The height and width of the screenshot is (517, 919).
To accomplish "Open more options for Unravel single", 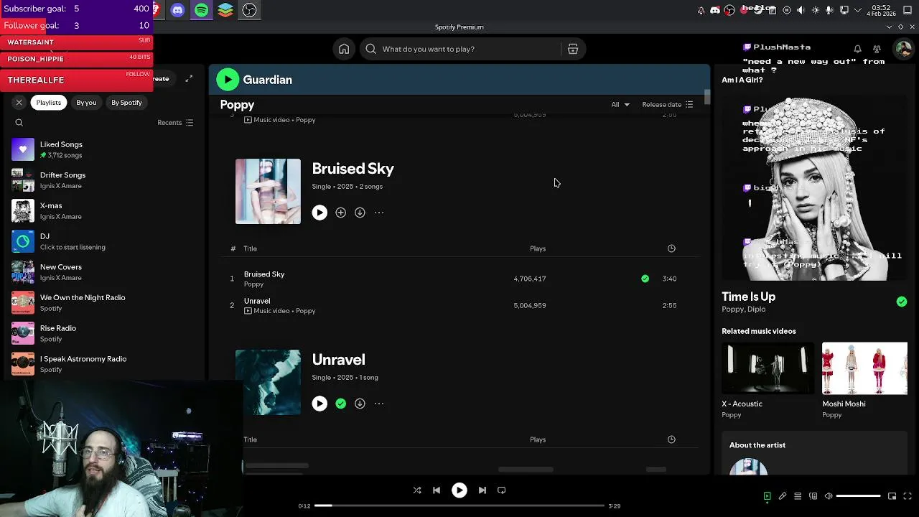I will click(x=379, y=404).
